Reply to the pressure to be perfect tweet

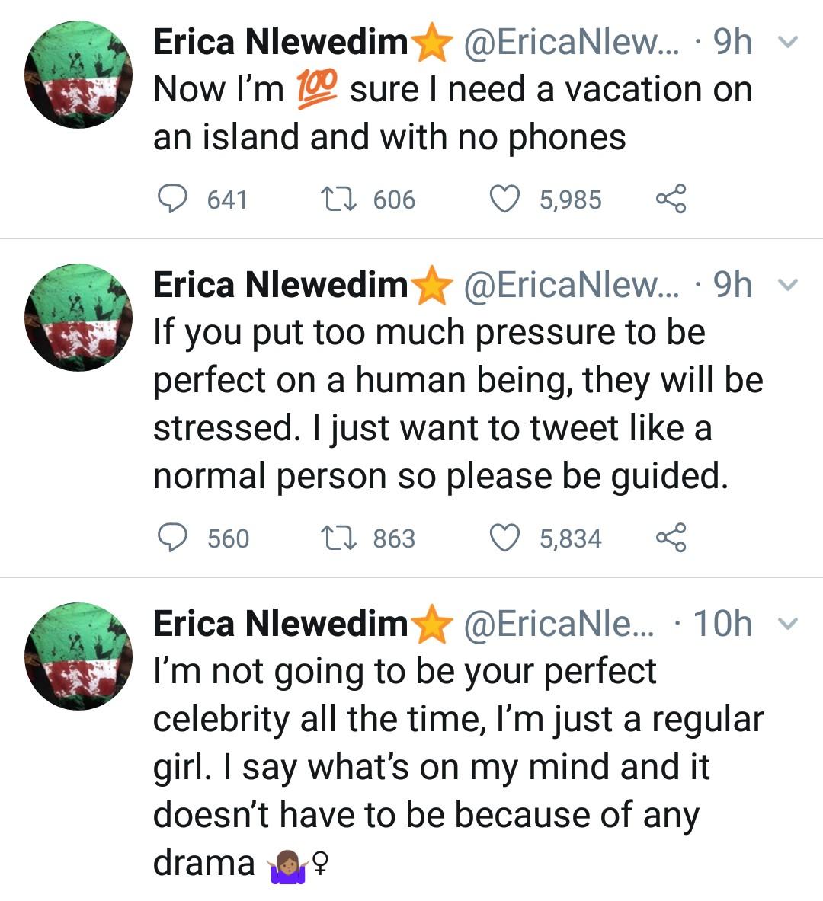click(x=172, y=538)
